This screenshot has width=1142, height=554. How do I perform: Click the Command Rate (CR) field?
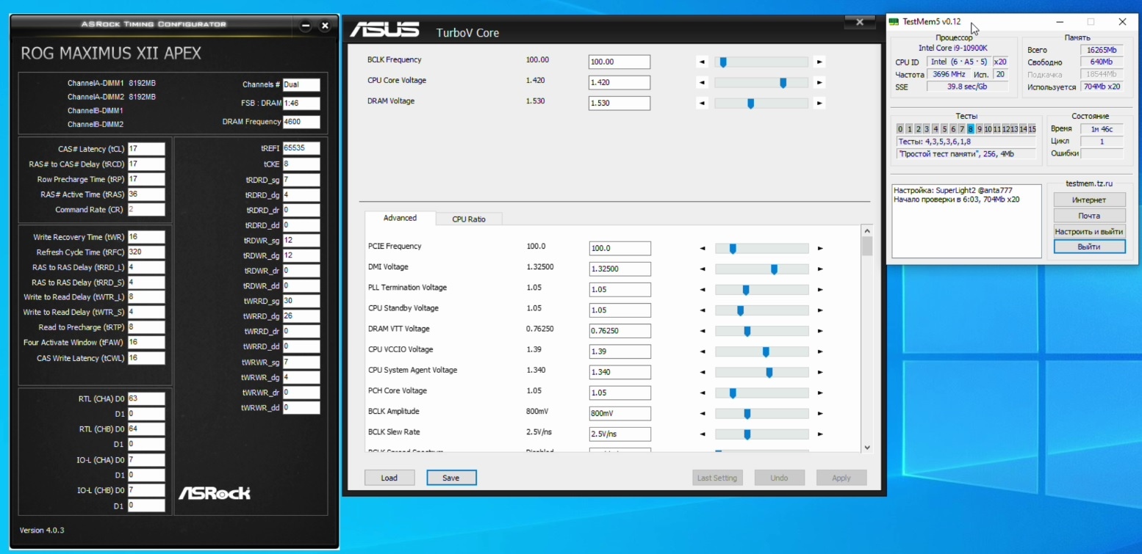(146, 210)
